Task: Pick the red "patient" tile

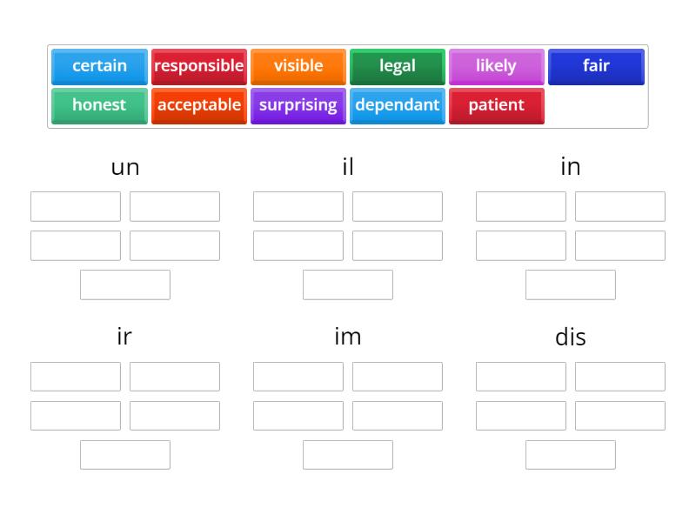Action: coord(497,105)
